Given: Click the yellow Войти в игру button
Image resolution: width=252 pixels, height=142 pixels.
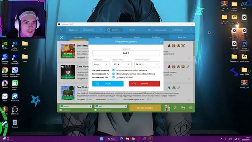Looking at the screenshot, I should point(145,108).
